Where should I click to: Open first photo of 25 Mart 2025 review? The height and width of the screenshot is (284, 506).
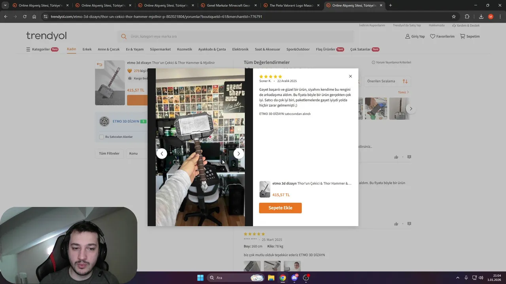(x=252, y=266)
